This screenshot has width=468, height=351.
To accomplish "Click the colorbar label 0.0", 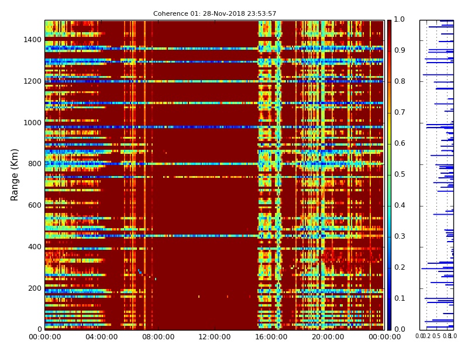I will (400, 329).
